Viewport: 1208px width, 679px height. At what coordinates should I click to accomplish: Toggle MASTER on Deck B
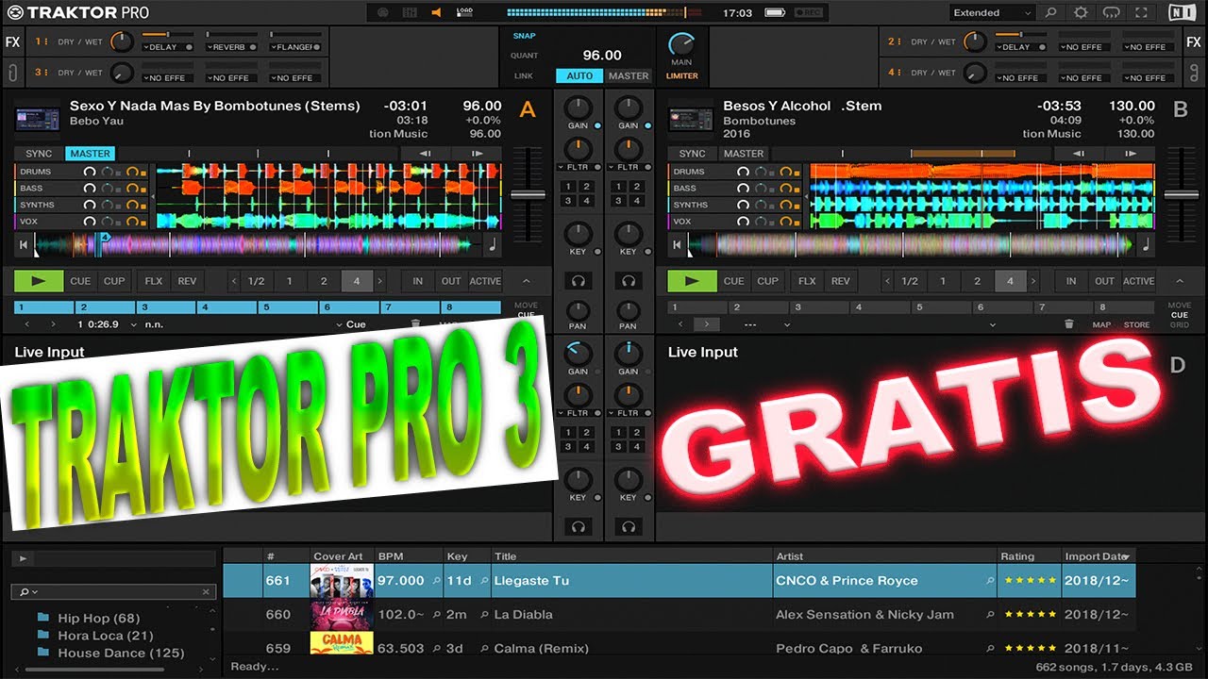click(744, 154)
